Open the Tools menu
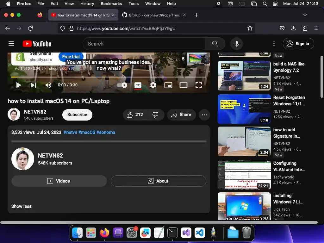This screenshot has height=243, width=324. point(134,3)
